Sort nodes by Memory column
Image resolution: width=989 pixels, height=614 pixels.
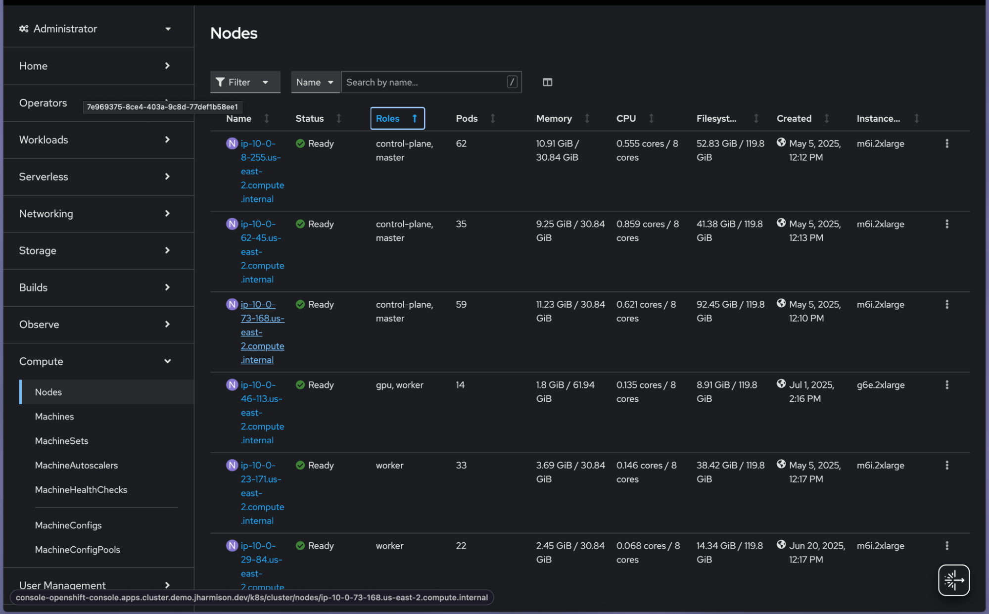[x=554, y=118]
